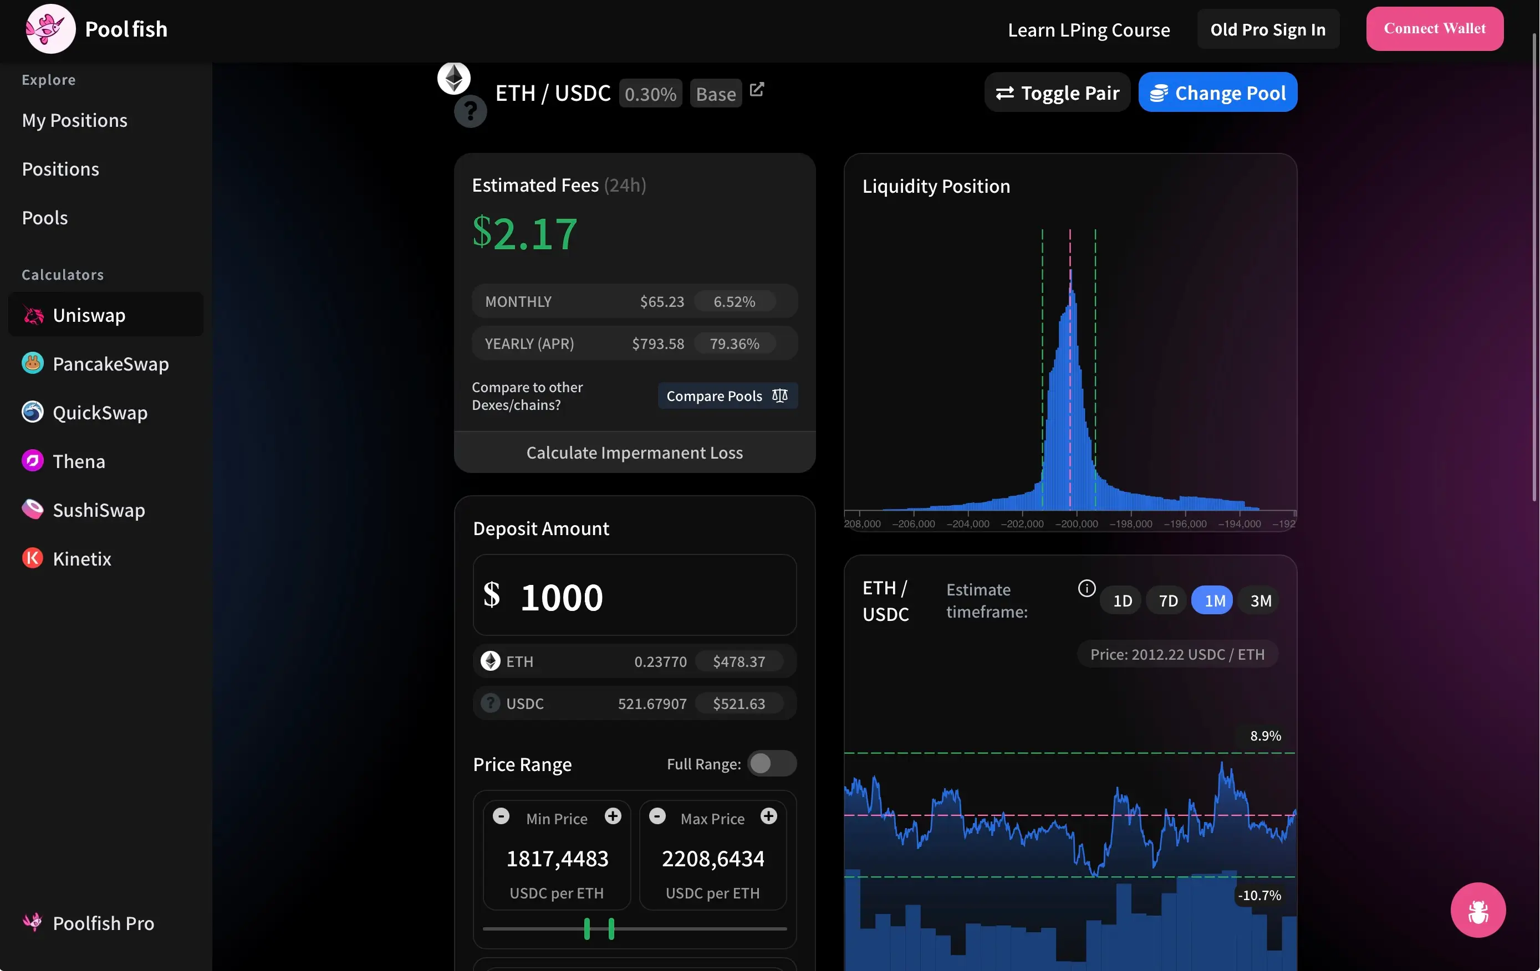This screenshot has height=971, width=1540.
Task: Decrease the Min Price value
Action: click(x=501, y=816)
